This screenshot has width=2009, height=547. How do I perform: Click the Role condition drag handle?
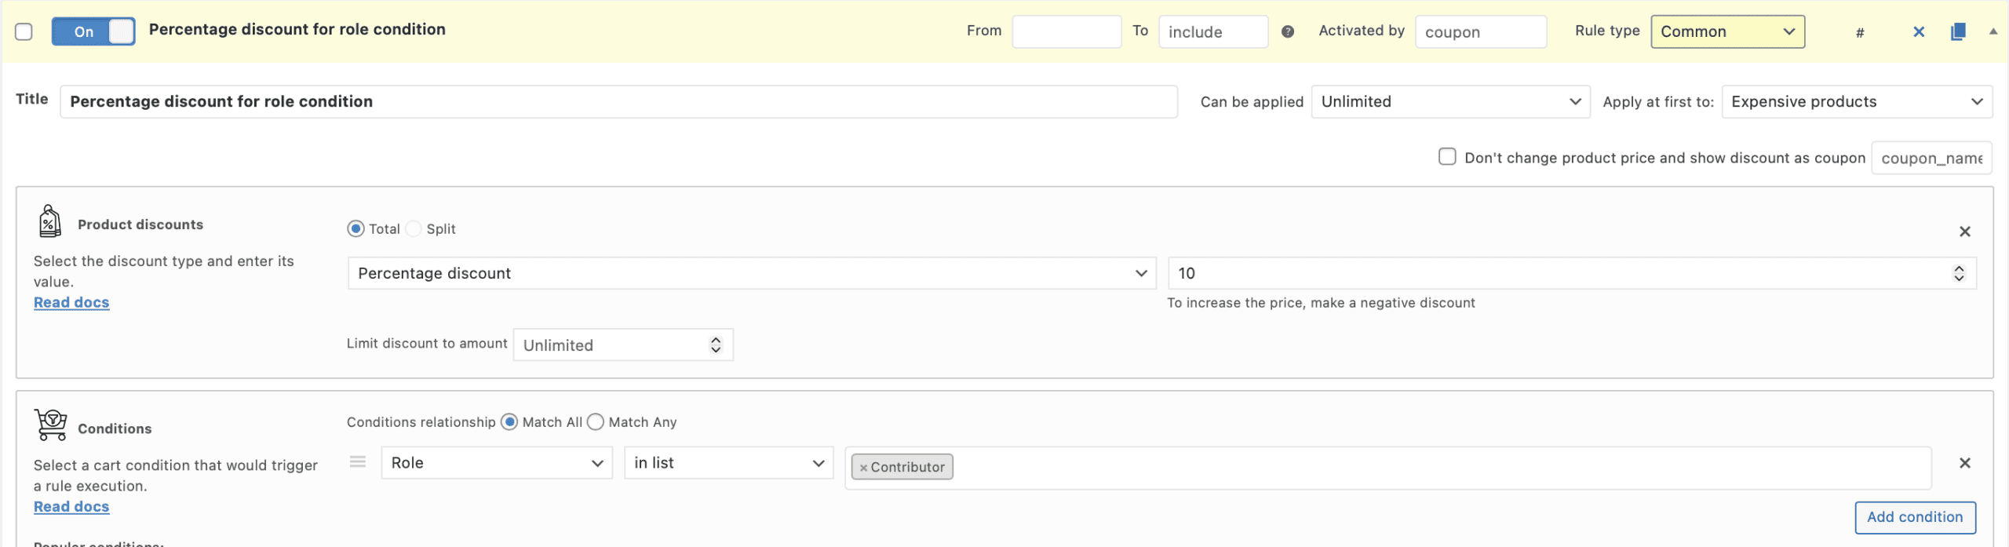pos(358,462)
